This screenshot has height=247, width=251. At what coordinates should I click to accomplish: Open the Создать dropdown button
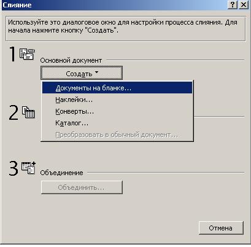pyautogui.click(x=82, y=73)
